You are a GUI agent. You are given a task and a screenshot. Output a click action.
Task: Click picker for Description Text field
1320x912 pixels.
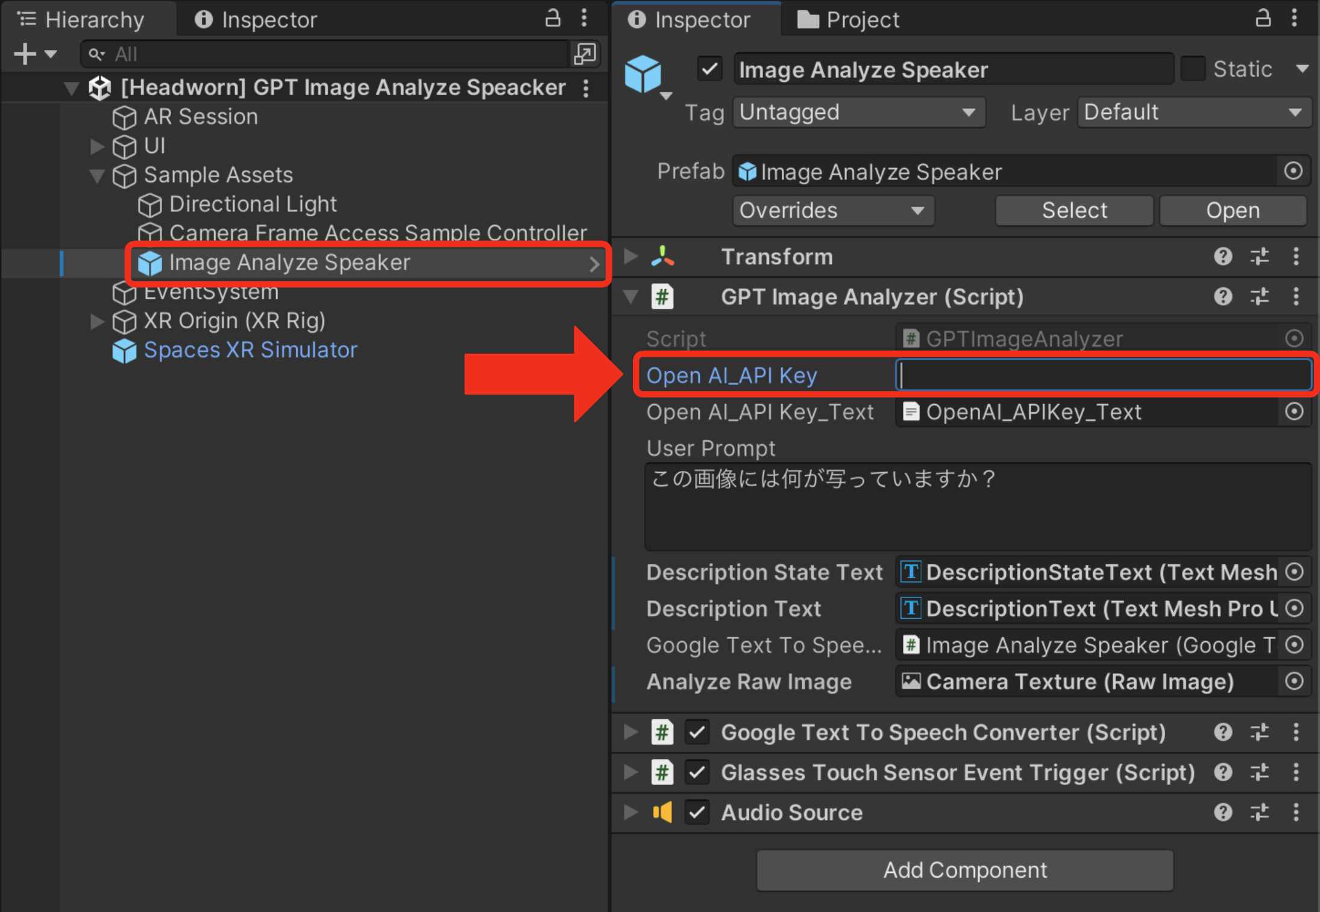click(x=1293, y=609)
